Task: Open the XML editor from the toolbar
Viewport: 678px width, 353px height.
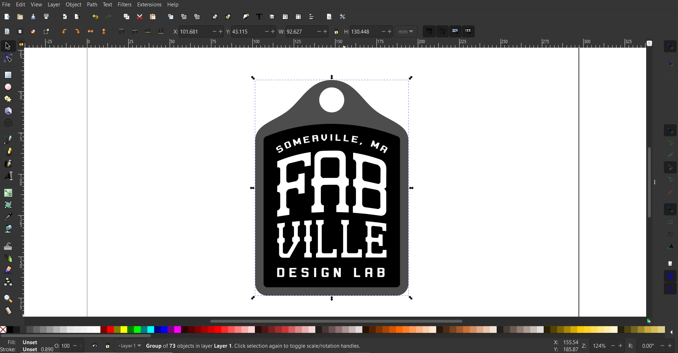Action: [285, 17]
